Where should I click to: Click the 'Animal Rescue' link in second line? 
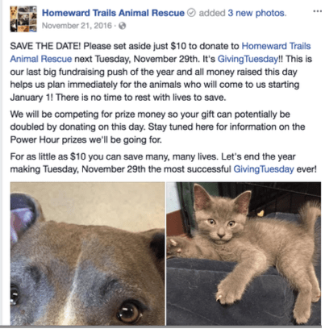[41, 59]
